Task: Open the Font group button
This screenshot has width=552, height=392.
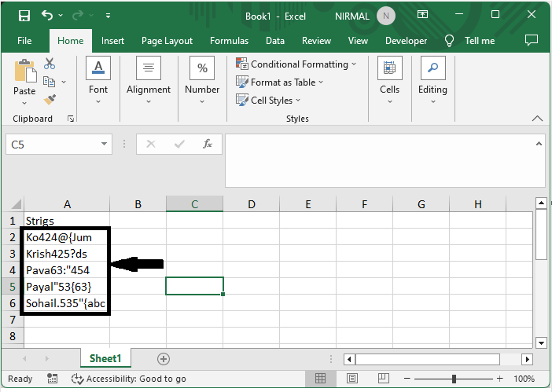Action: (x=98, y=80)
